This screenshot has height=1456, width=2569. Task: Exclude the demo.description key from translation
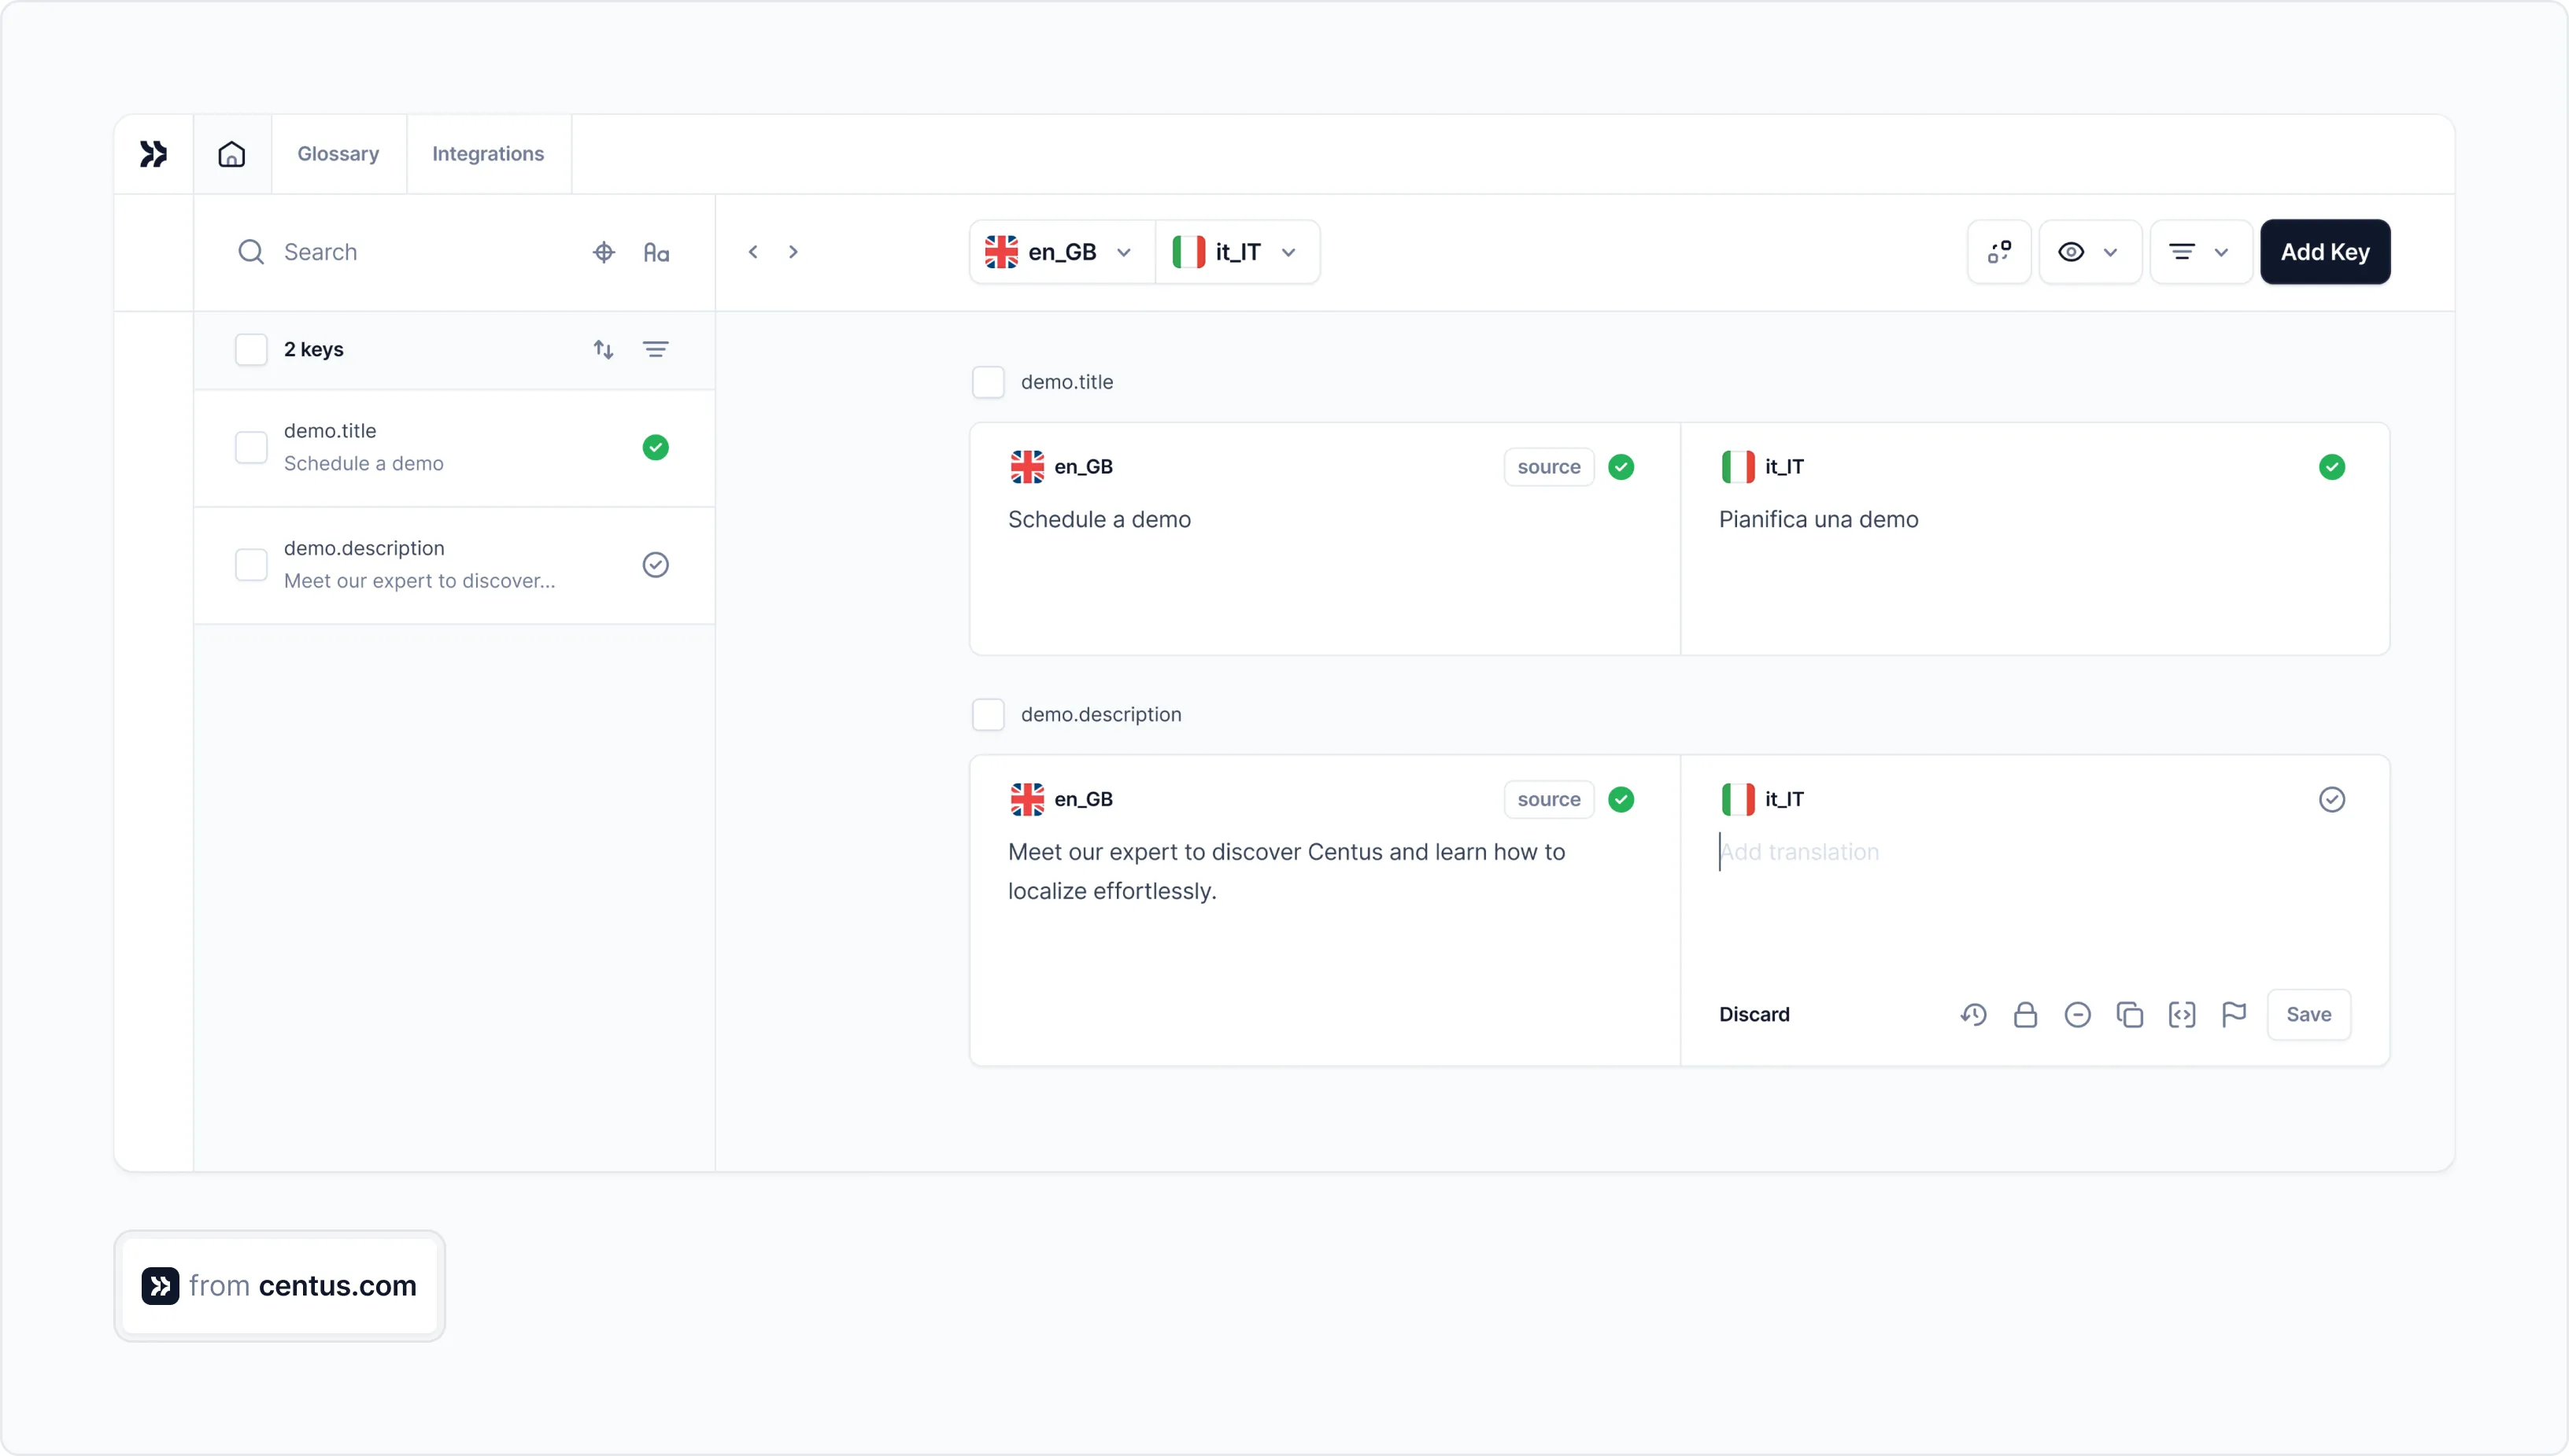pos(2077,1014)
